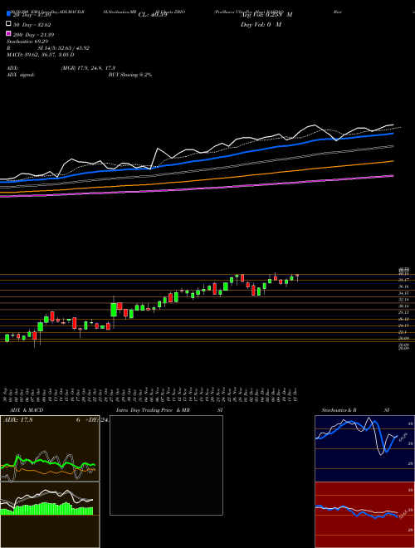Click the 30.14 price axis label
This screenshot has width=415, height=548.
click(x=403, y=306)
